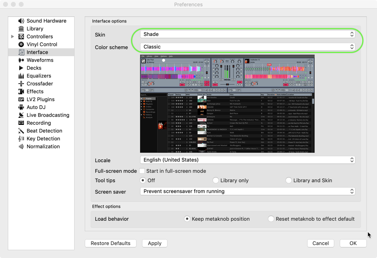This screenshot has width=377, height=258.
Task: Select Library only tool tips option
Action: pyautogui.click(x=216, y=180)
